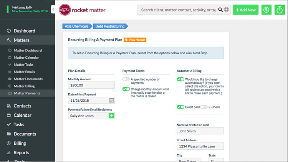Click the Dashboard gauge icon
The height and width of the screenshot is (162, 288).
(x=8, y=31)
